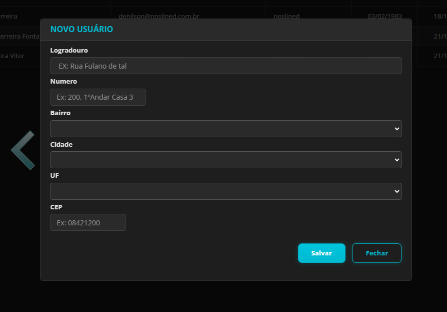
Task: Close the dialog with Fechar
Action: [376, 253]
